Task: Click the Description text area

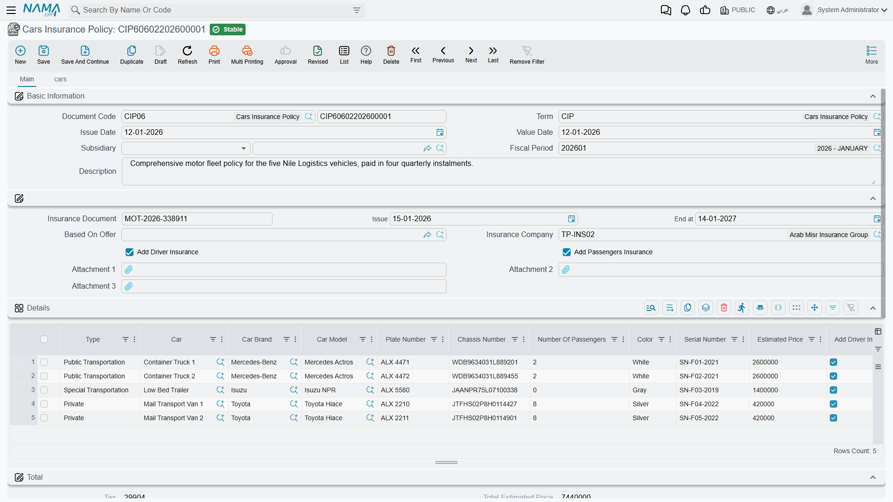Action: coord(502,172)
